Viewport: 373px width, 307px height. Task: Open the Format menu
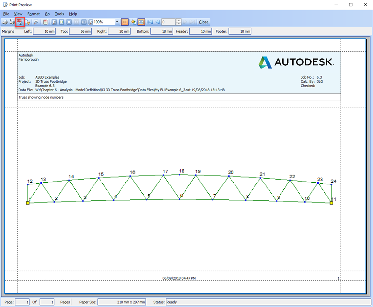33,14
